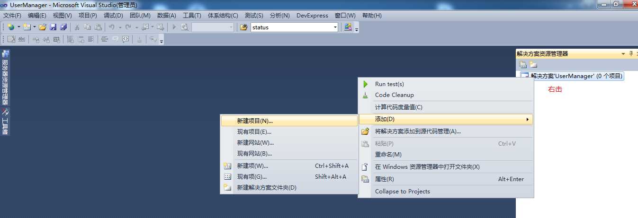The width and height of the screenshot is (638, 218).
Task: Choose 在 Windows 资源管理器中打开文件夹(X)
Action: point(446,167)
